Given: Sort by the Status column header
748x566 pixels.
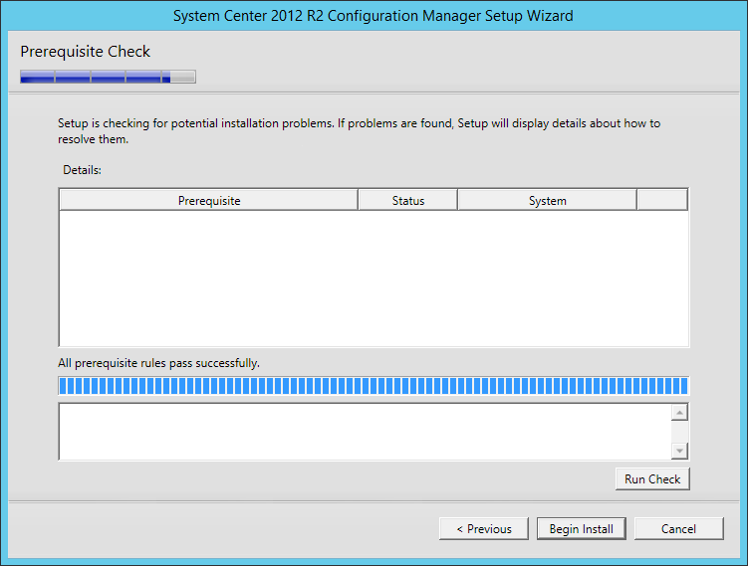Looking at the screenshot, I should (408, 200).
